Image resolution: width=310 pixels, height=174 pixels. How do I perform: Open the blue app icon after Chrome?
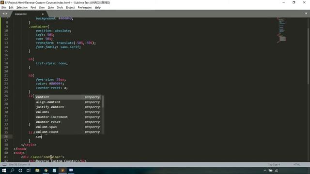(54, 171)
